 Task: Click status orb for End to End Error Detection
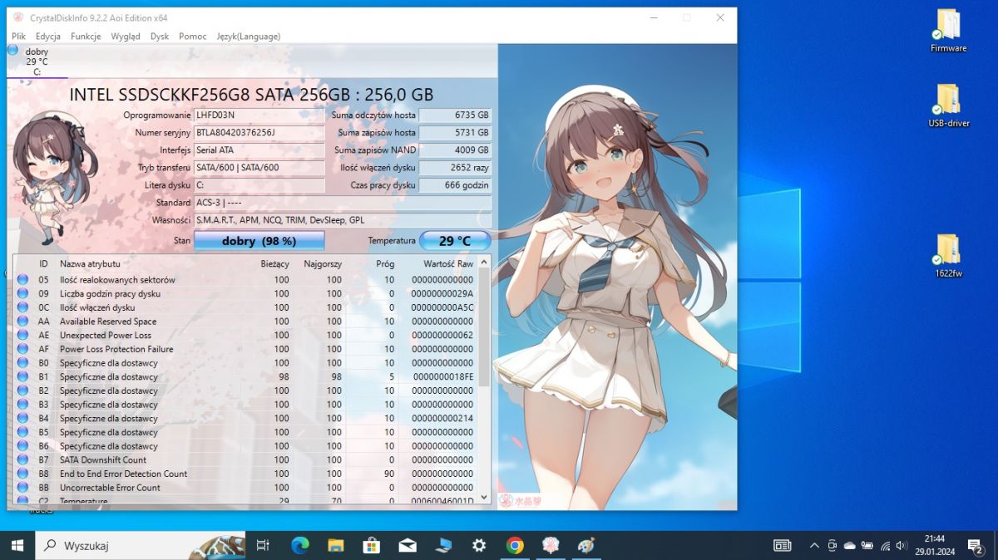pos(22,474)
